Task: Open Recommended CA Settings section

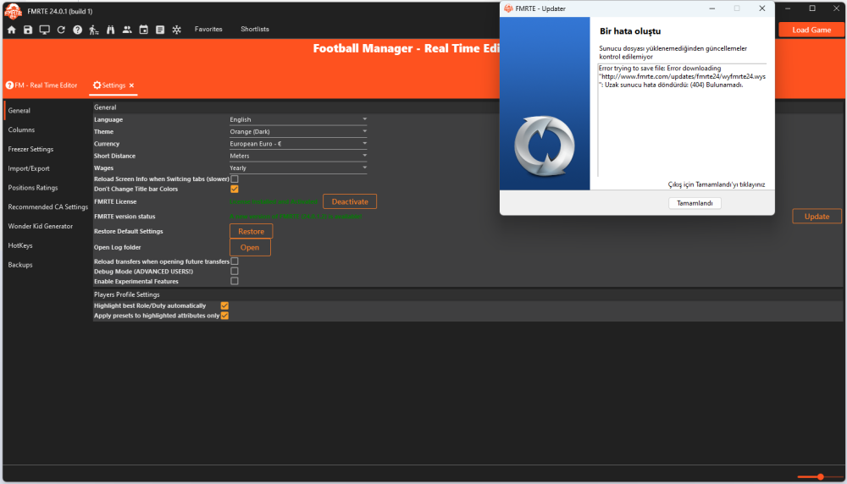Action: click(47, 206)
